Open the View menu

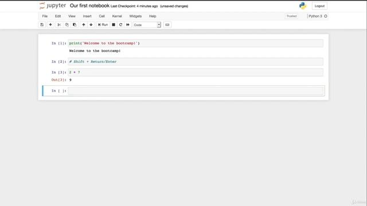point(72,16)
